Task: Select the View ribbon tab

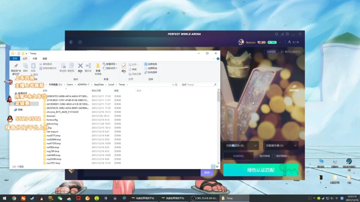Action: [45, 59]
